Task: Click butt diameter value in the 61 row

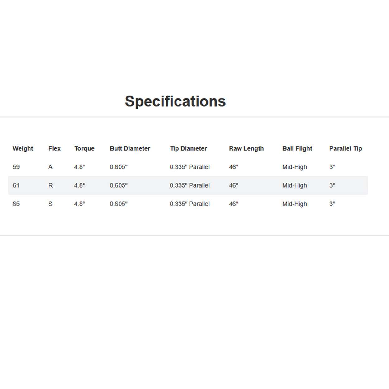Action: pyautogui.click(x=119, y=185)
